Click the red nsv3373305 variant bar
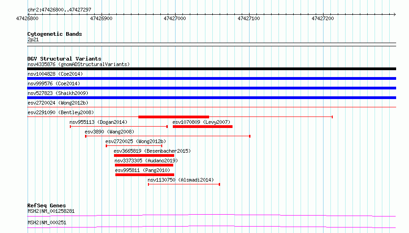 tap(144, 165)
